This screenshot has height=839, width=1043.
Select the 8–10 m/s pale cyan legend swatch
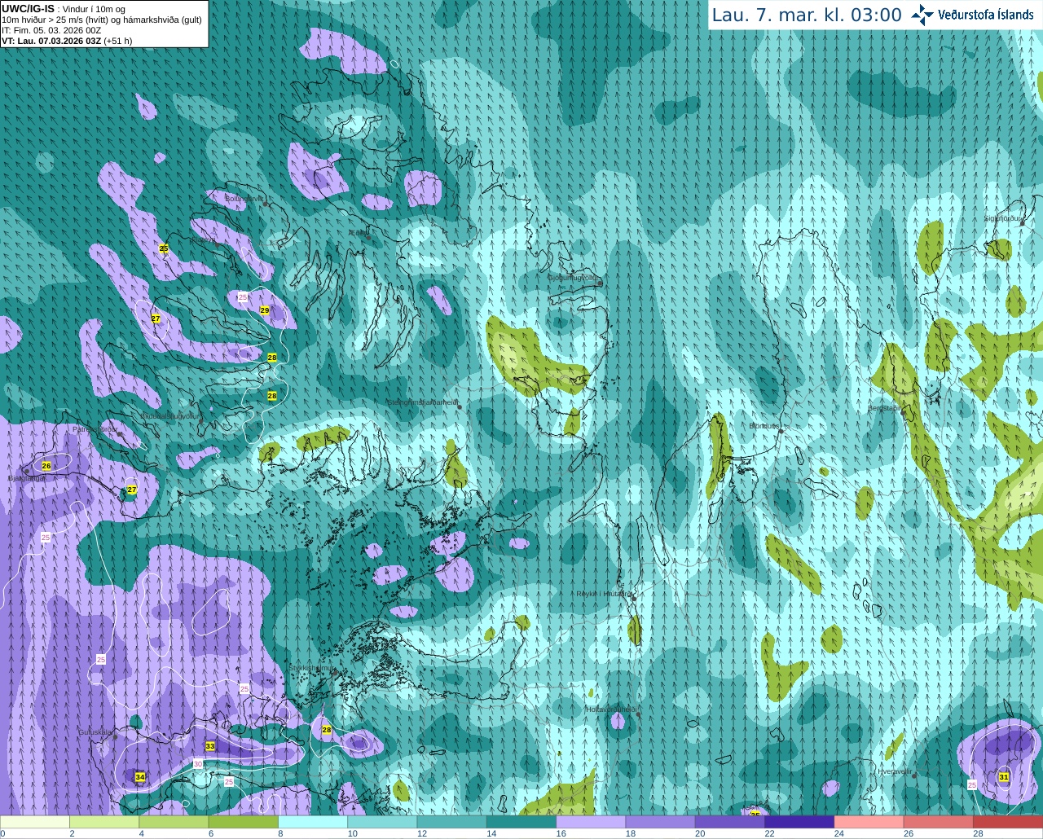pos(314,822)
